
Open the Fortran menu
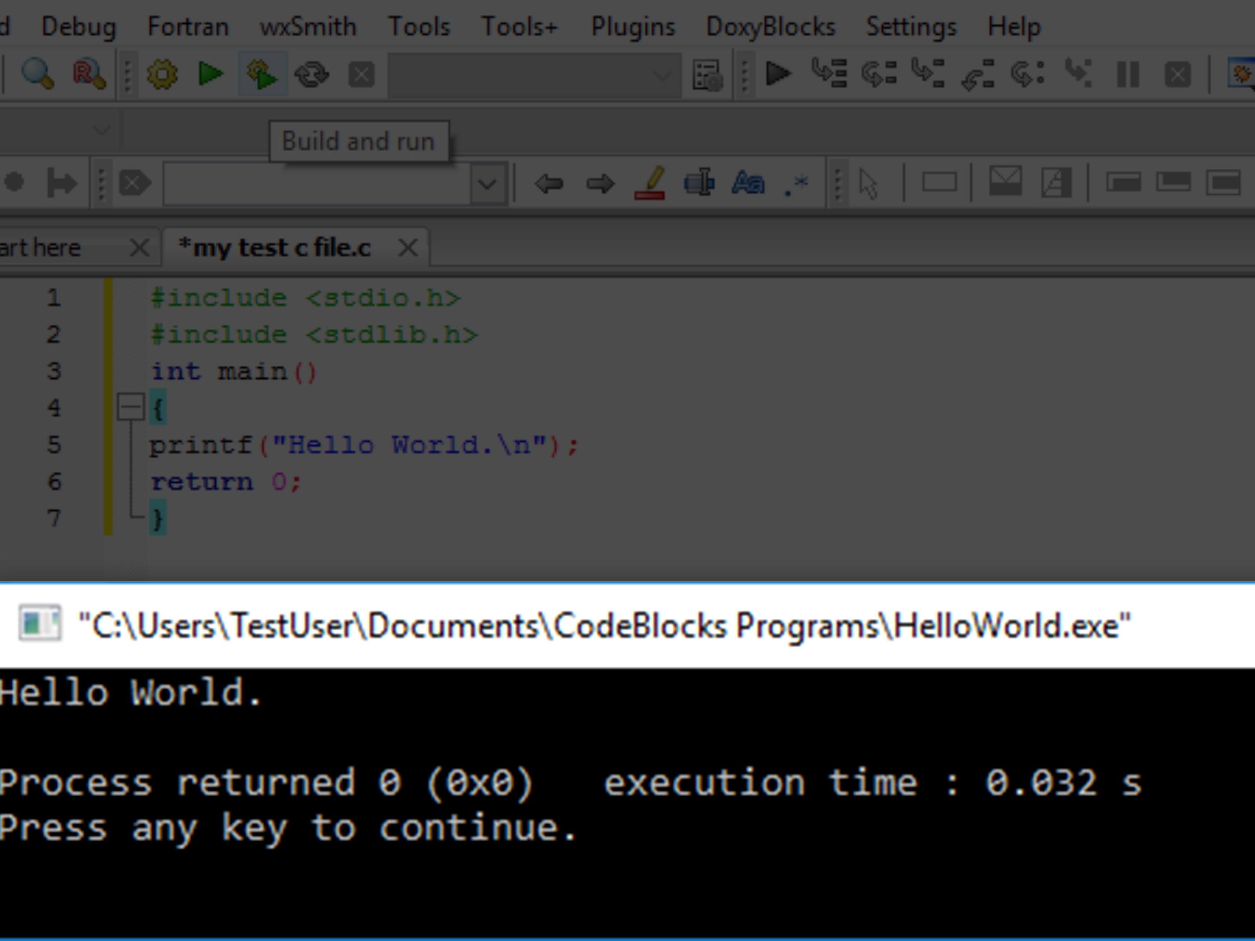tap(188, 26)
